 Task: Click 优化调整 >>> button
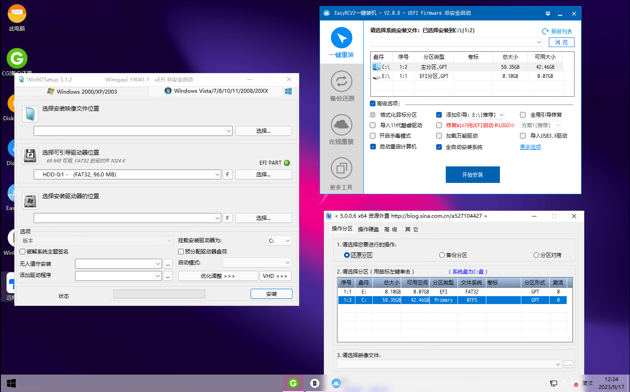[218, 276]
